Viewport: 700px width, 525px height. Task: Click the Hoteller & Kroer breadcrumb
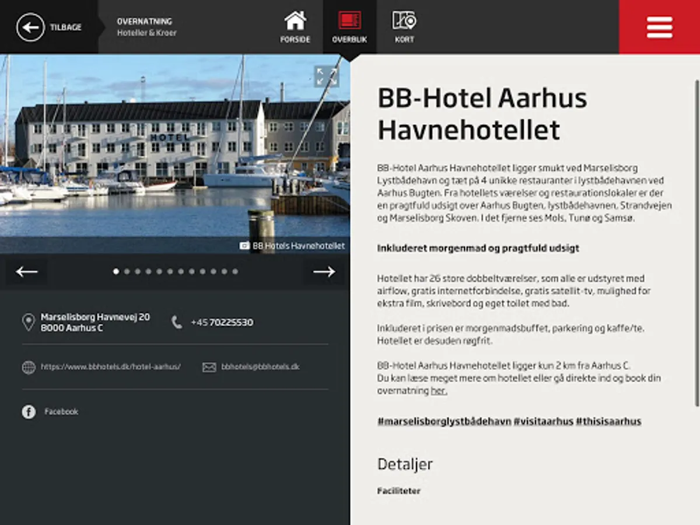pos(146,33)
